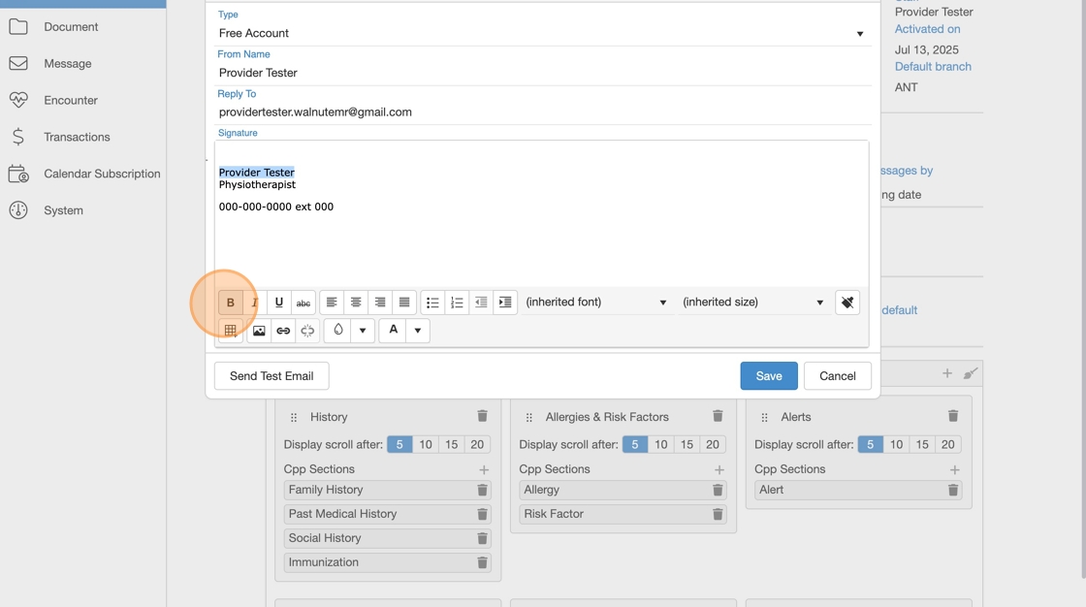
Task: Clear formatting with the eraser icon
Action: [x=846, y=303]
